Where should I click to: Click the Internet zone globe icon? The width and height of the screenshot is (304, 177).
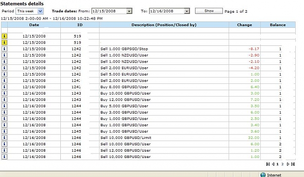pyautogui.click(x=263, y=175)
